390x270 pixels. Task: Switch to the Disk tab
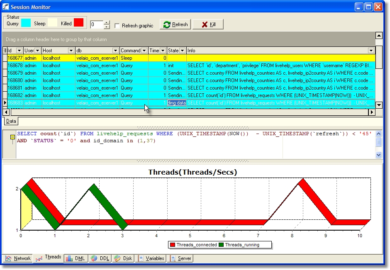click(123, 258)
